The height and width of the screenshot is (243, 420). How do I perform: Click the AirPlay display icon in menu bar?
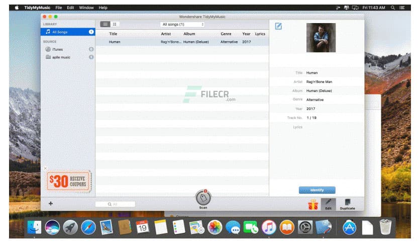tap(355, 8)
